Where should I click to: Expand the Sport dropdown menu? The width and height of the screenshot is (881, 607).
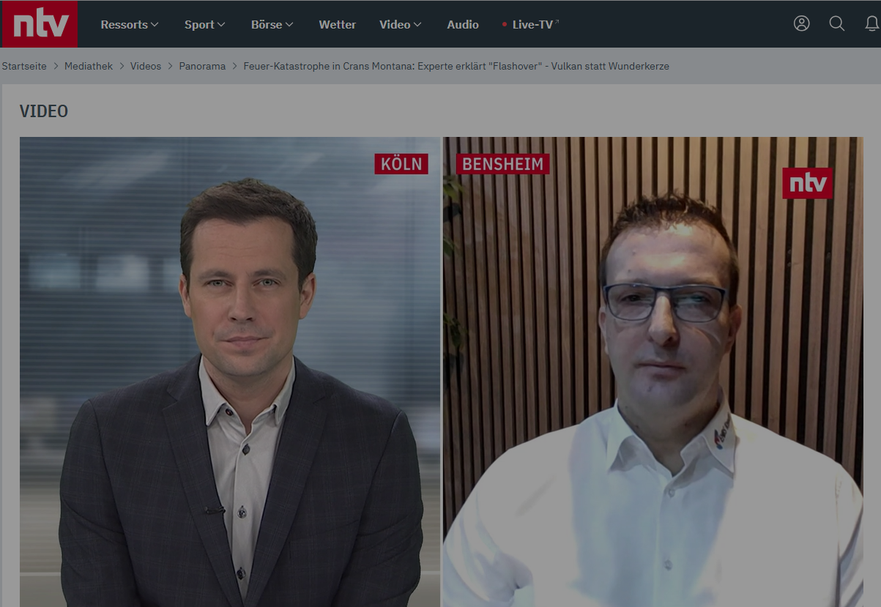tap(204, 24)
